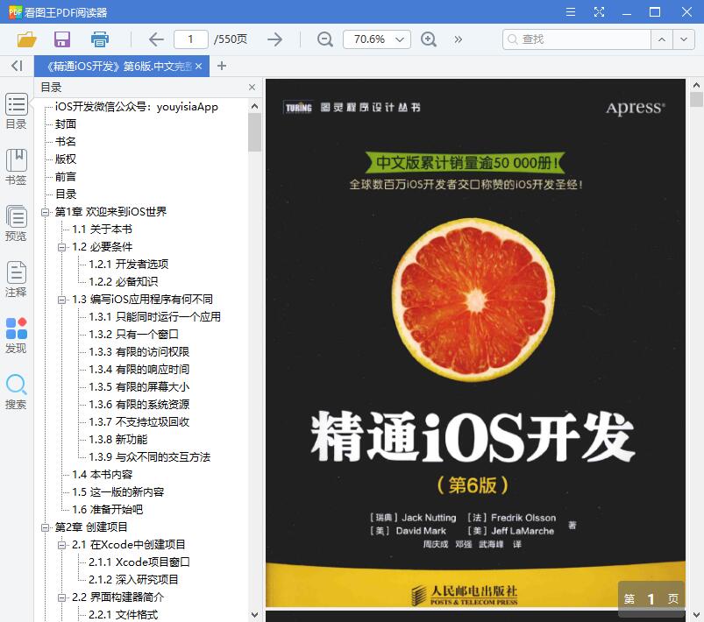The width and height of the screenshot is (704, 622).
Task: Open the hamburger menu in the title bar
Action: 569,11
